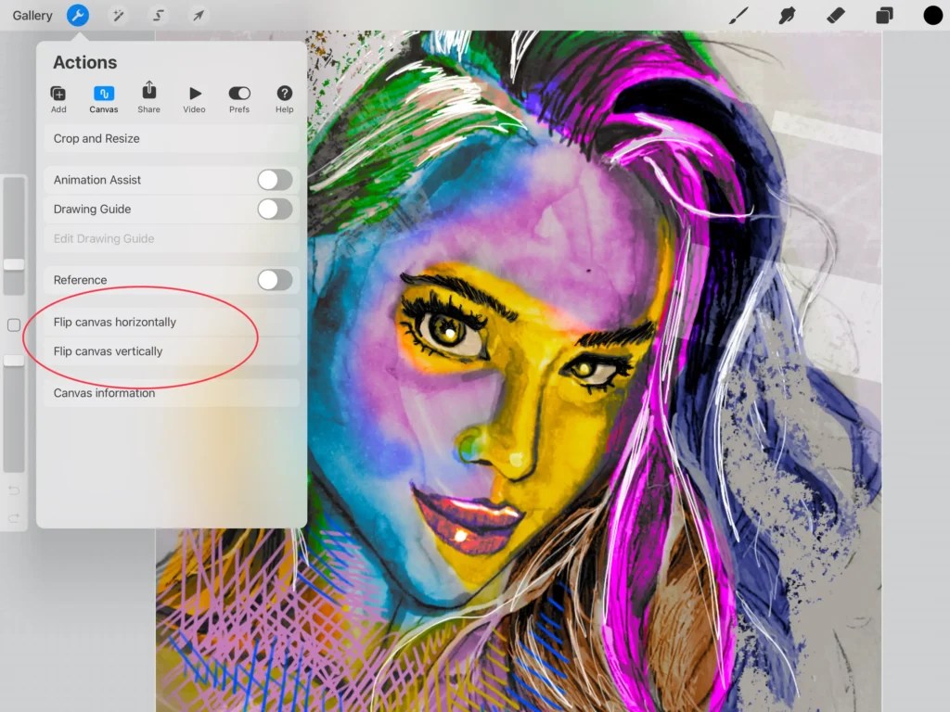This screenshot has height=712, width=950.
Task: Enable the Drawing Guide
Action: tap(275, 210)
